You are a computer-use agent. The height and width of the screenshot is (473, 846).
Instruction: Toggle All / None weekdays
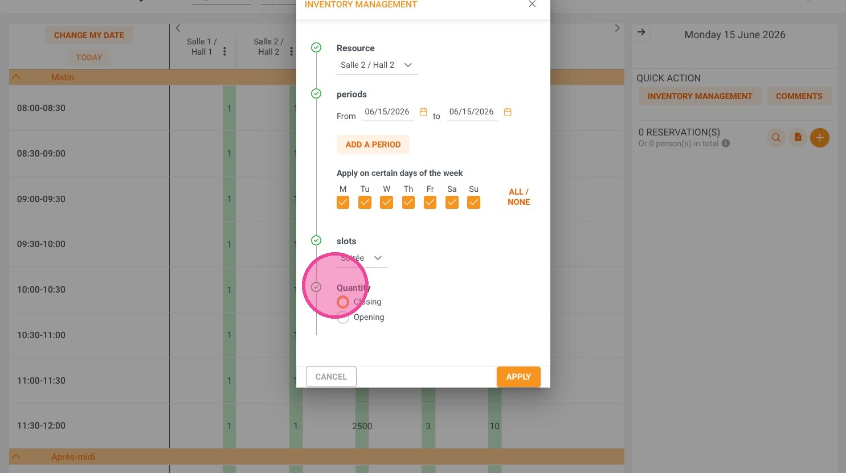(x=518, y=197)
